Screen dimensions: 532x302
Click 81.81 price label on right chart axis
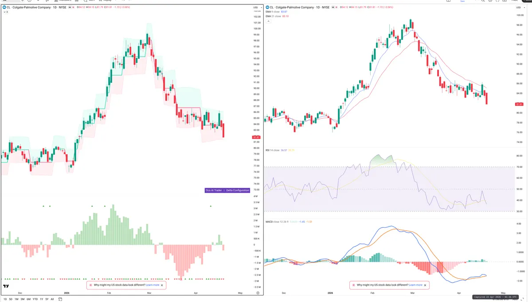click(519, 104)
